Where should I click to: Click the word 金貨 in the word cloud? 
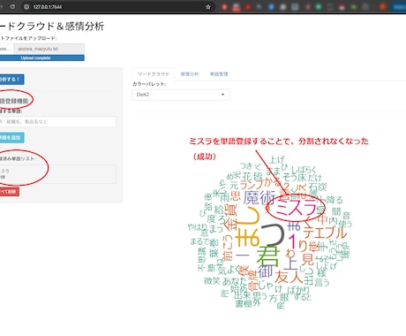click(230, 218)
